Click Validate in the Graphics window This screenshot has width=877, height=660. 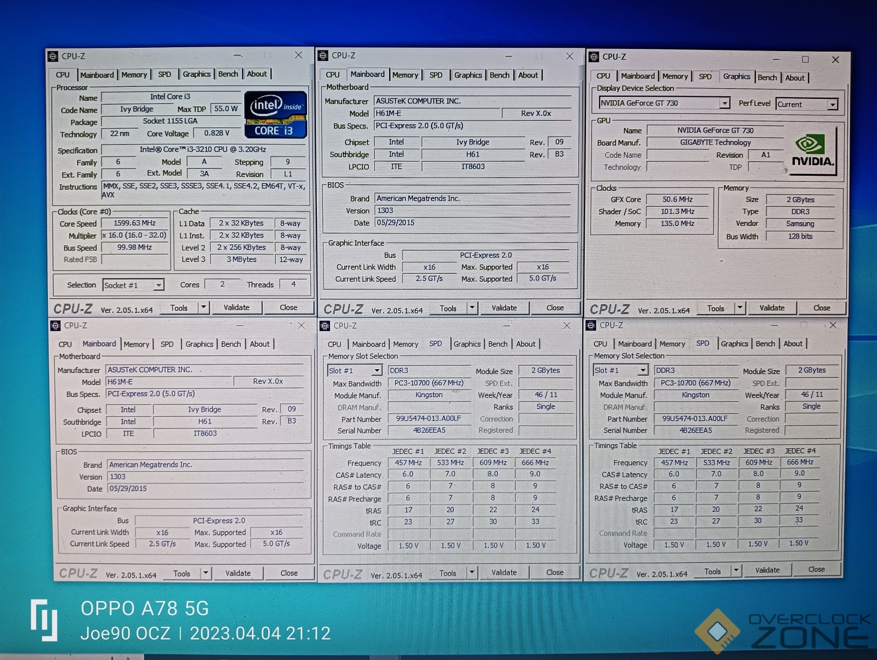[772, 308]
